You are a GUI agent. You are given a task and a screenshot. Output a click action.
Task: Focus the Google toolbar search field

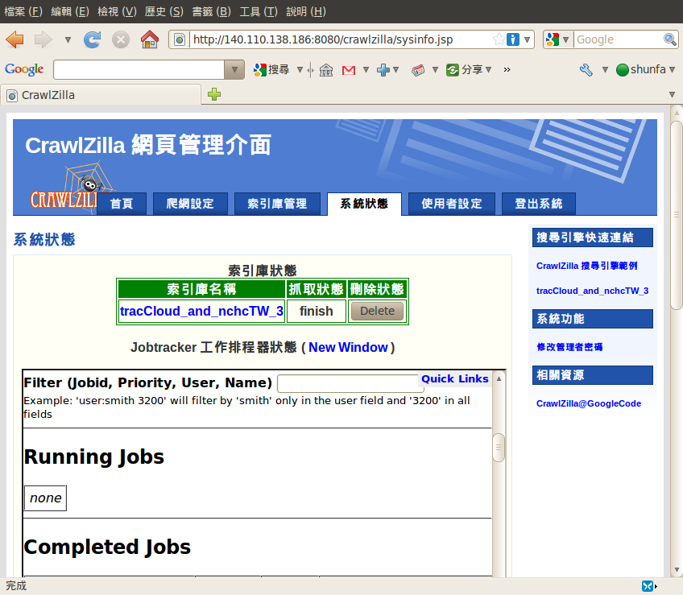coord(139,70)
